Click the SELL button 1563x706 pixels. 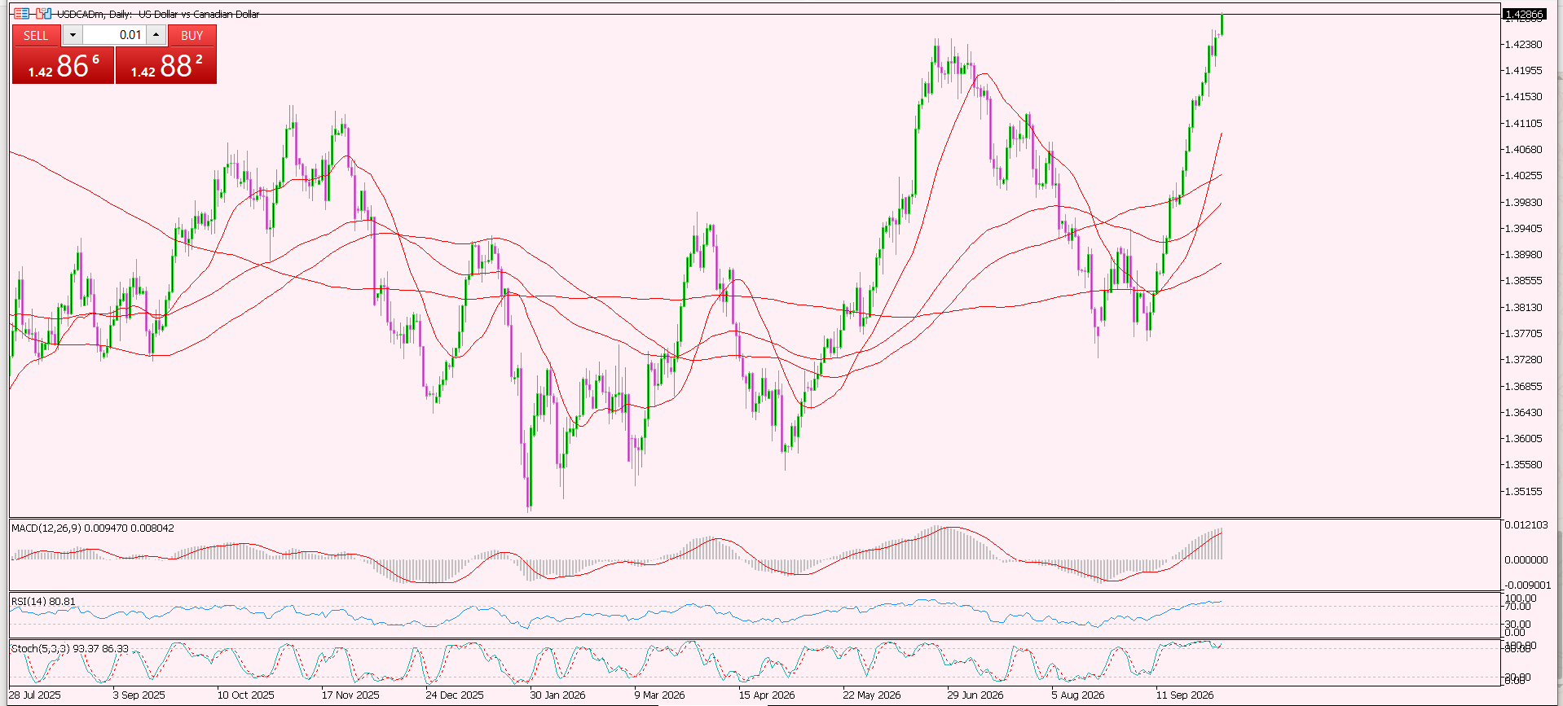click(x=36, y=35)
